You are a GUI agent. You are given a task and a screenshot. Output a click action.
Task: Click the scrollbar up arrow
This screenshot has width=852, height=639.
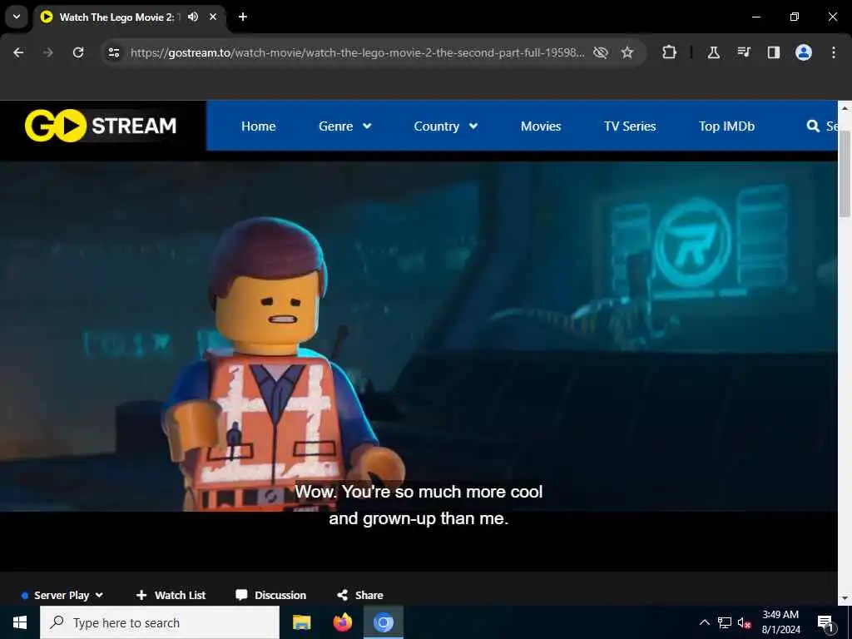click(x=845, y=107)
